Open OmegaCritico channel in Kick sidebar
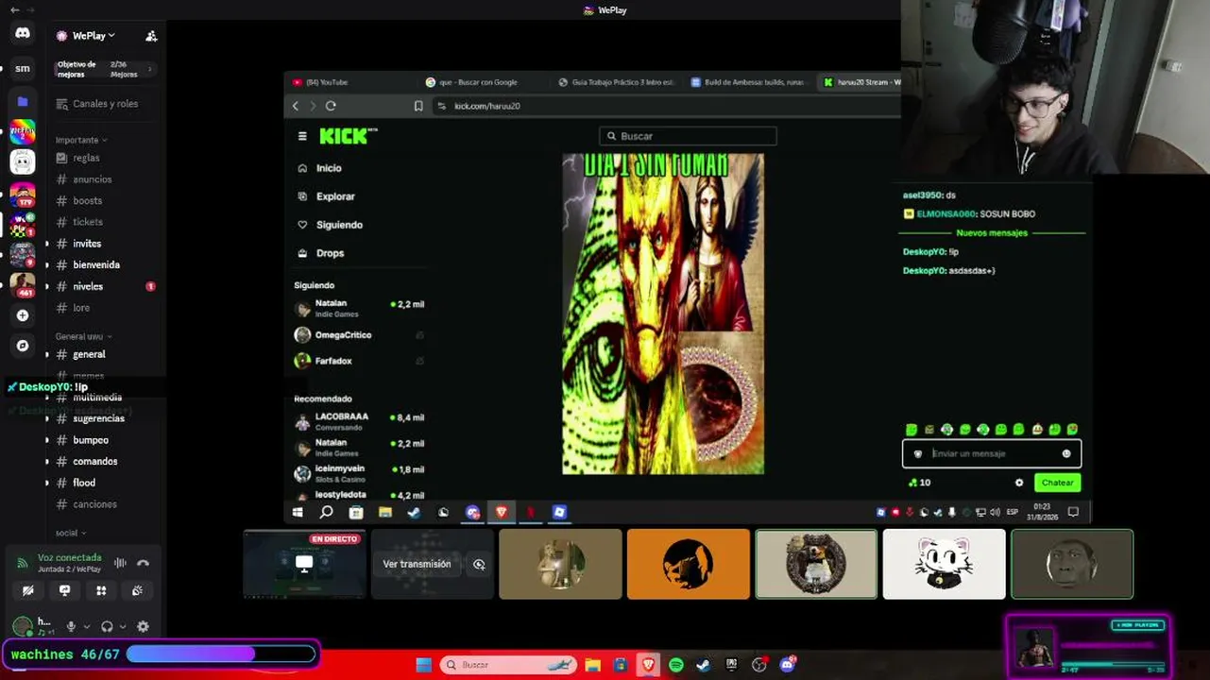1210x680 pixels. pos(359,335)
